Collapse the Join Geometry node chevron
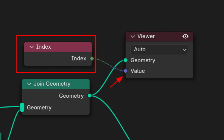This screenshot has height=140, width=224. [x=29, y=84]
